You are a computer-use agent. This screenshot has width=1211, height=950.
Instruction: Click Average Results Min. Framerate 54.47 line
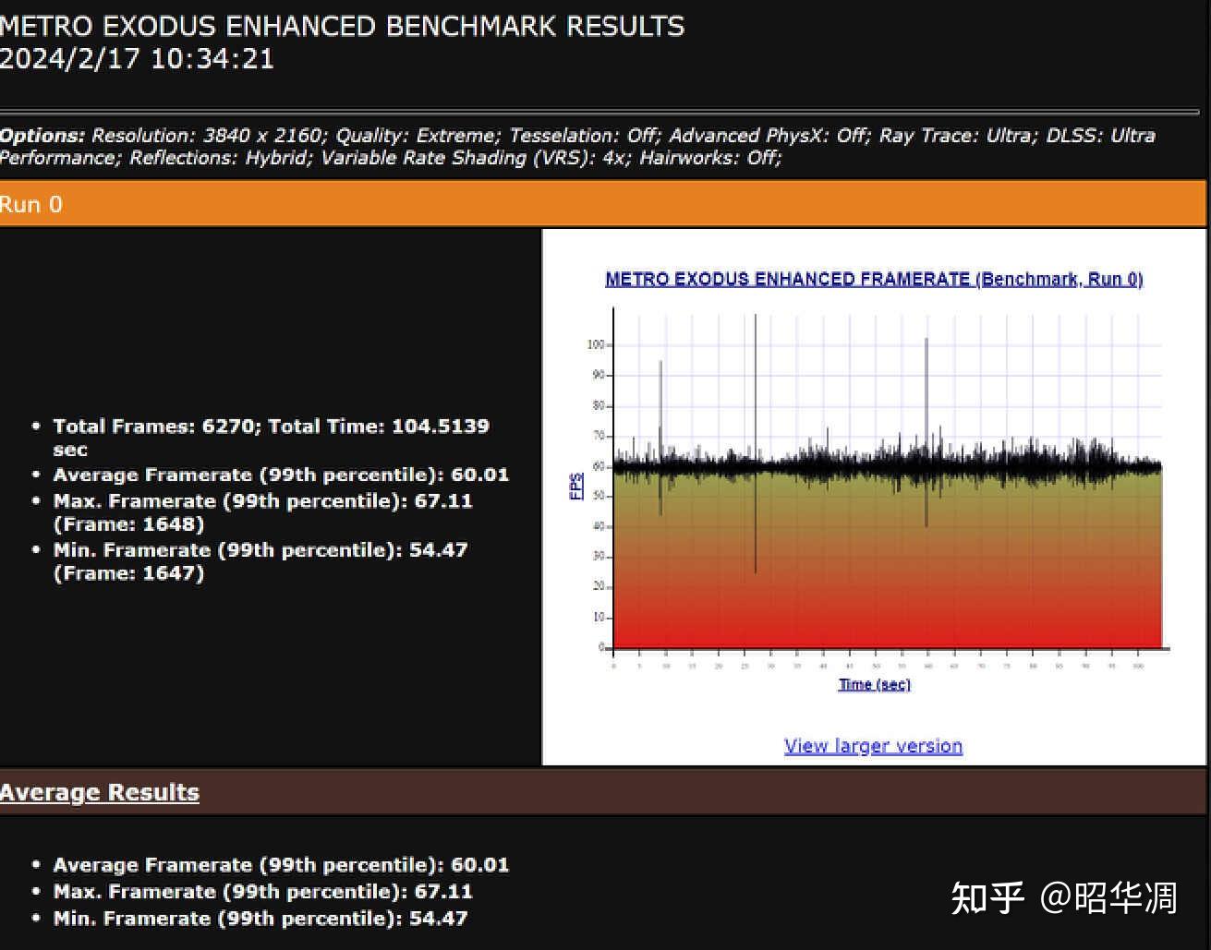(x=260, y=919)
